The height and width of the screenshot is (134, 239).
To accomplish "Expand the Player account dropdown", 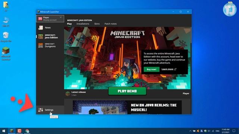I will [50, 19].
